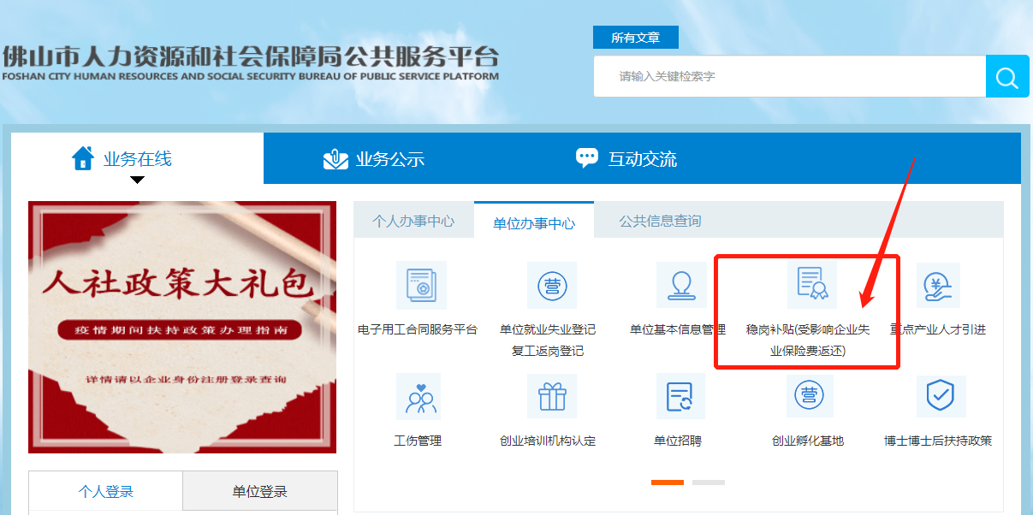Click the 单位招聘 text link
The image size is (1033, 515).
pos(678,441)
